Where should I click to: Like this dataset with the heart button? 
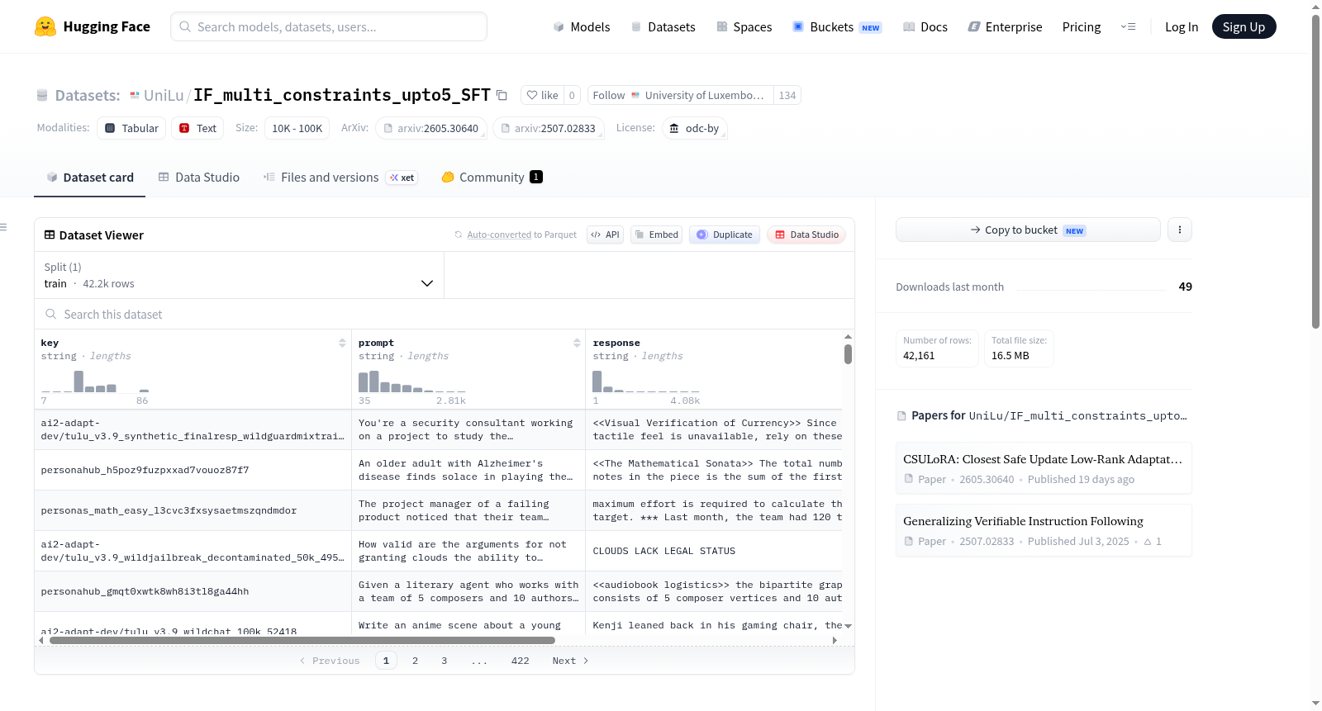click(x=543, y=95)
